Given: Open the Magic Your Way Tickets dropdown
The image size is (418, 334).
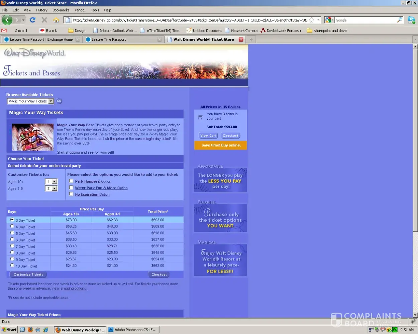Looking at the screenshot, I should tap(51, 101).
